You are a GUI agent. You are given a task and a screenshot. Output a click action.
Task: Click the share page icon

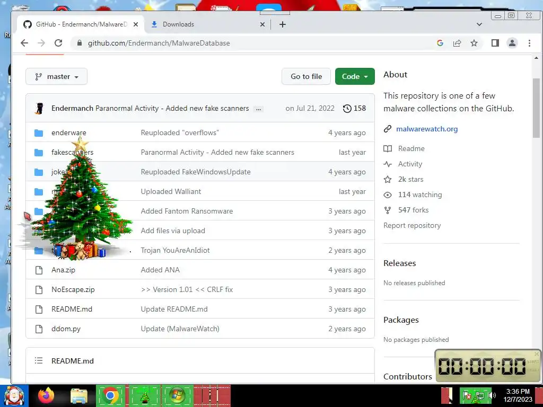click(x=457, y=43)
